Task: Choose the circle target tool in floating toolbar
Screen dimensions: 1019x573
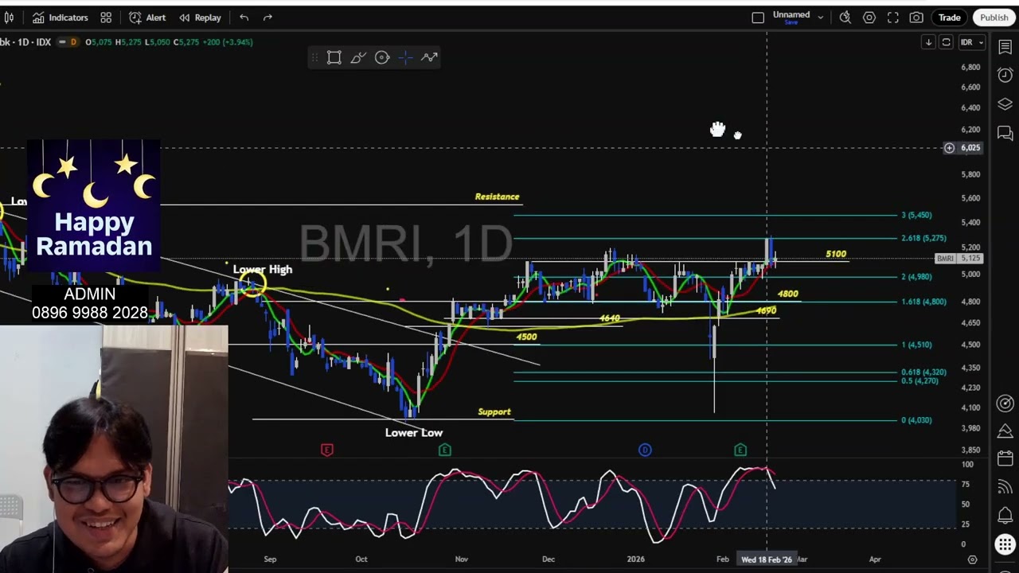Action: 382,57
